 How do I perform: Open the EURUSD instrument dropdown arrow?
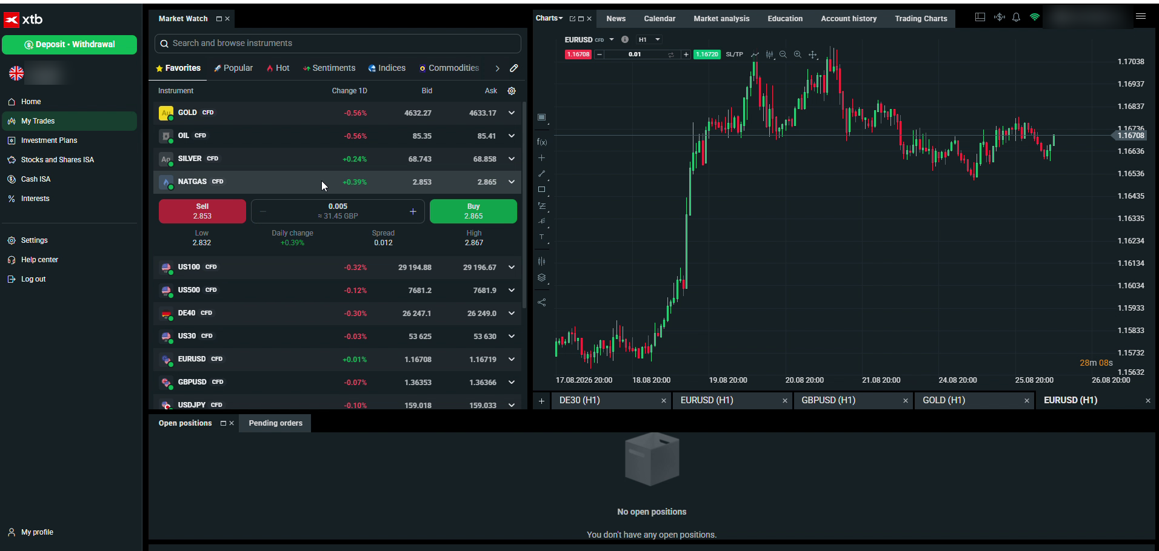[x=612, y=39]
